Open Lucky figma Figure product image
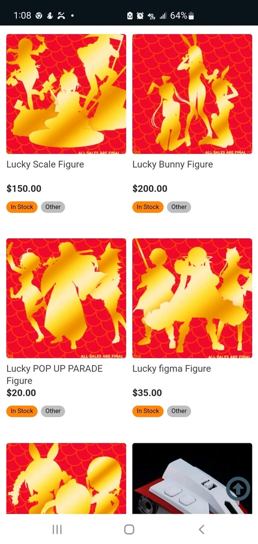 (x=192, y=298)
